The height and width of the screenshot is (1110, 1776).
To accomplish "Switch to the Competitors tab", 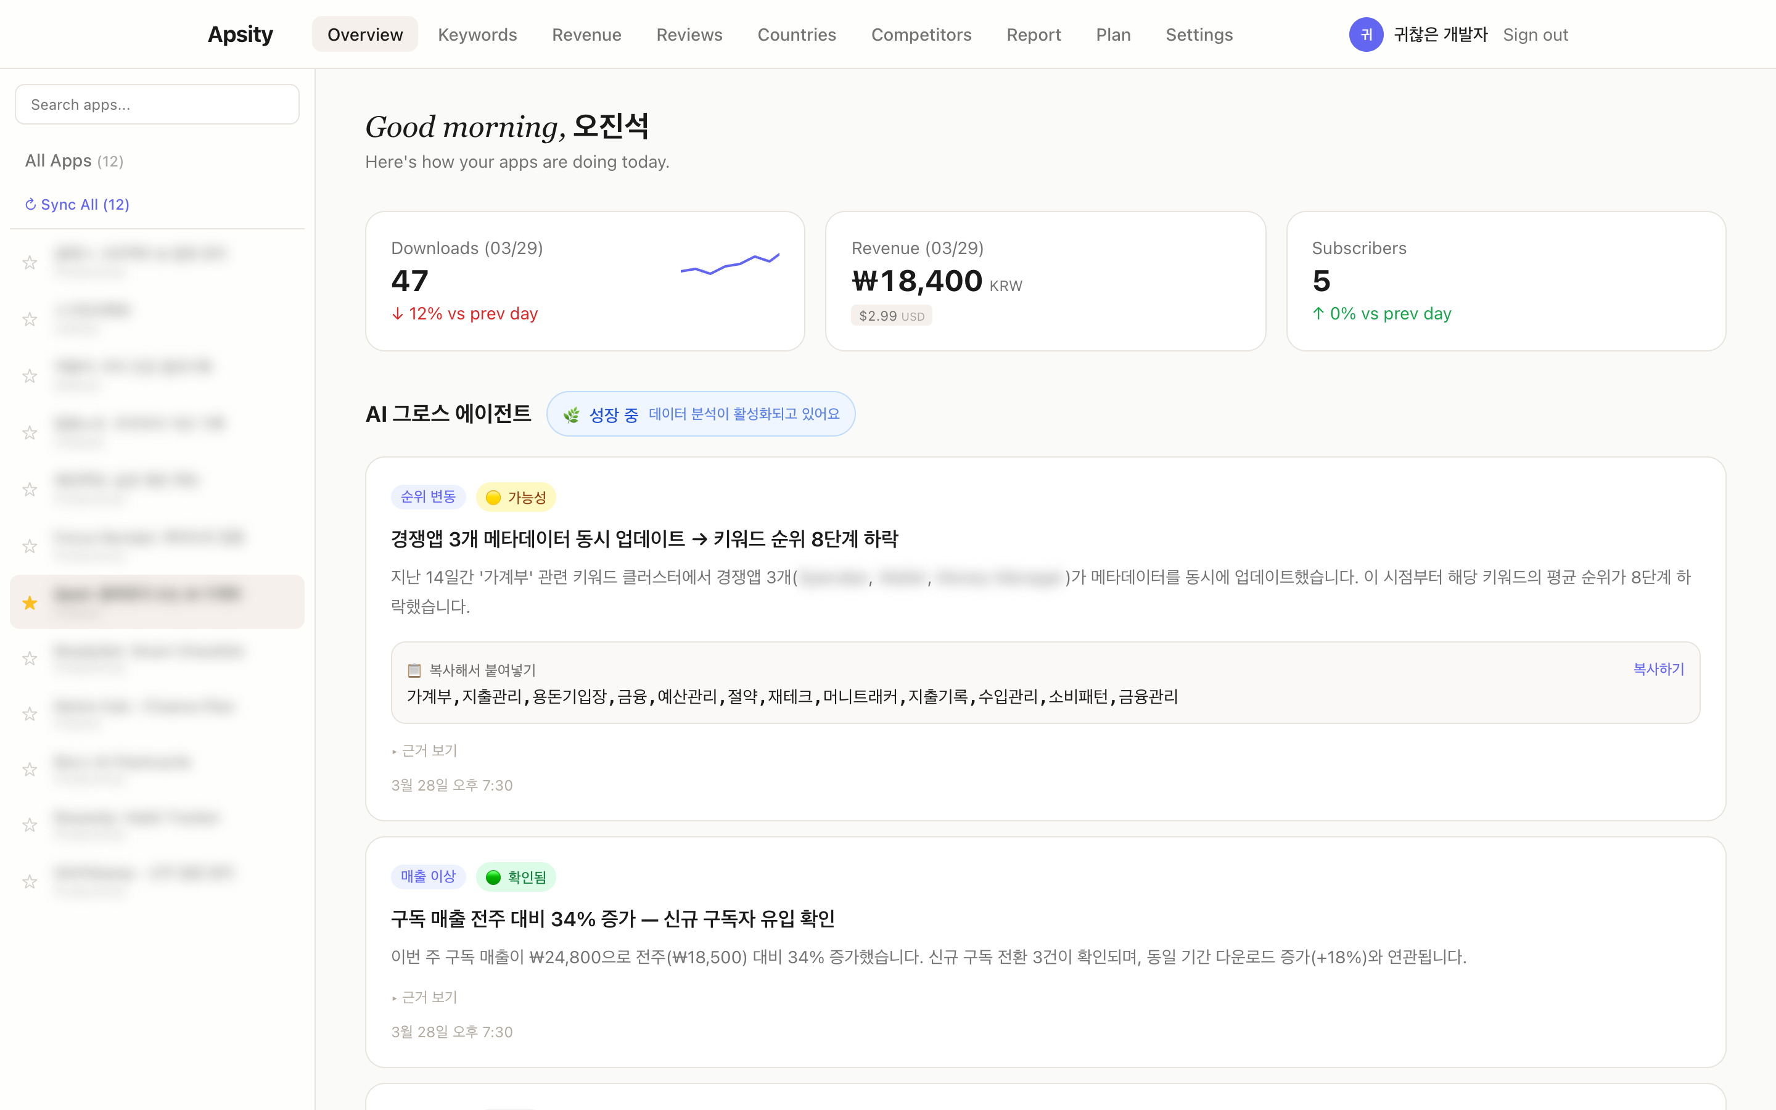I will pyautogui.click(x=921, y=35).
